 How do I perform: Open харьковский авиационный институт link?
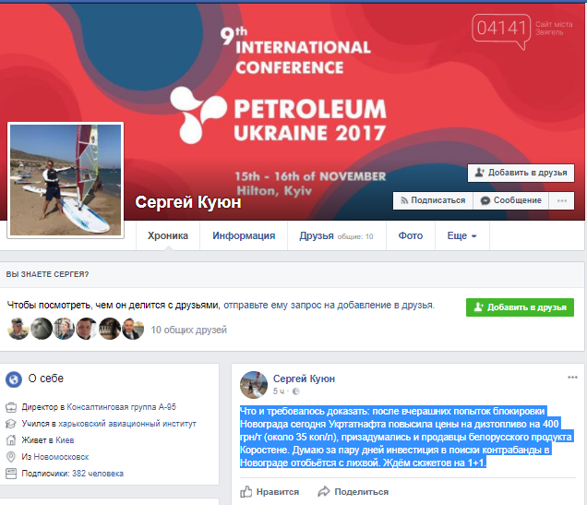127,424
